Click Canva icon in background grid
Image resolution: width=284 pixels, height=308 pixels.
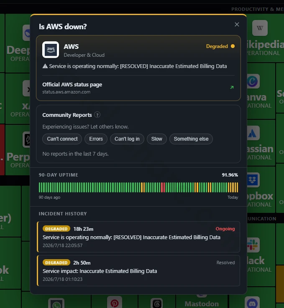point(253,81)
